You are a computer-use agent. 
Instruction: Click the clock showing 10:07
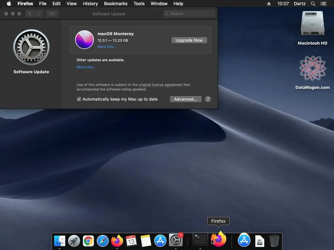283,4
